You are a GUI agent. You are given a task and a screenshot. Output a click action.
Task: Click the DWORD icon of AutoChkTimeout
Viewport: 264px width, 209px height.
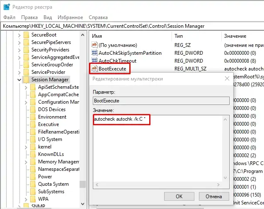click(x=94, y=60)
